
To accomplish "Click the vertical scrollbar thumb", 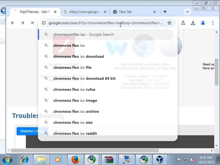I will (216, 72).
